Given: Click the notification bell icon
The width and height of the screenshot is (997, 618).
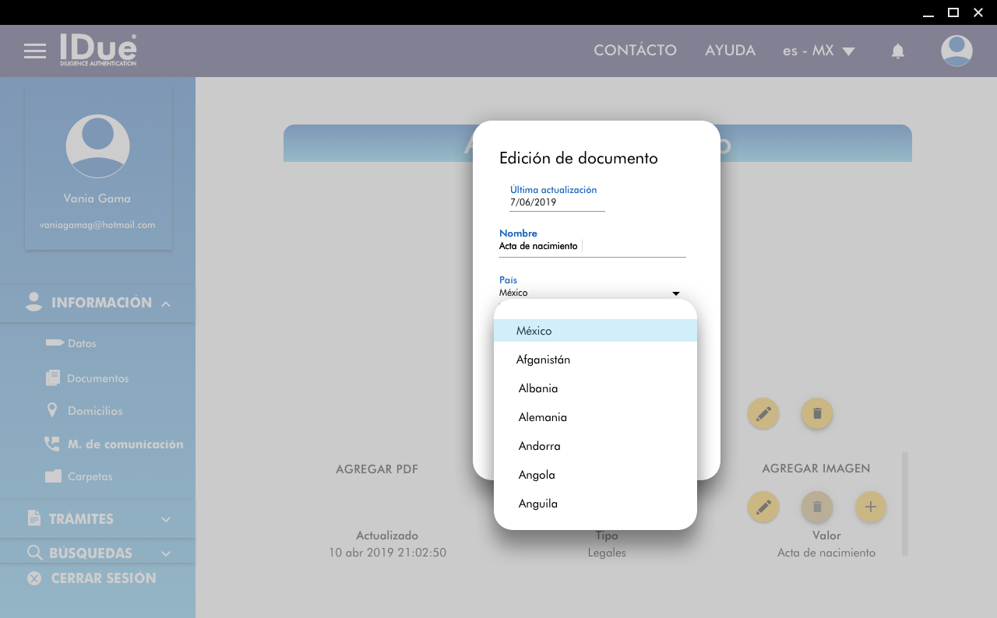Looking at the screenshot, I should tap(897, 51).
